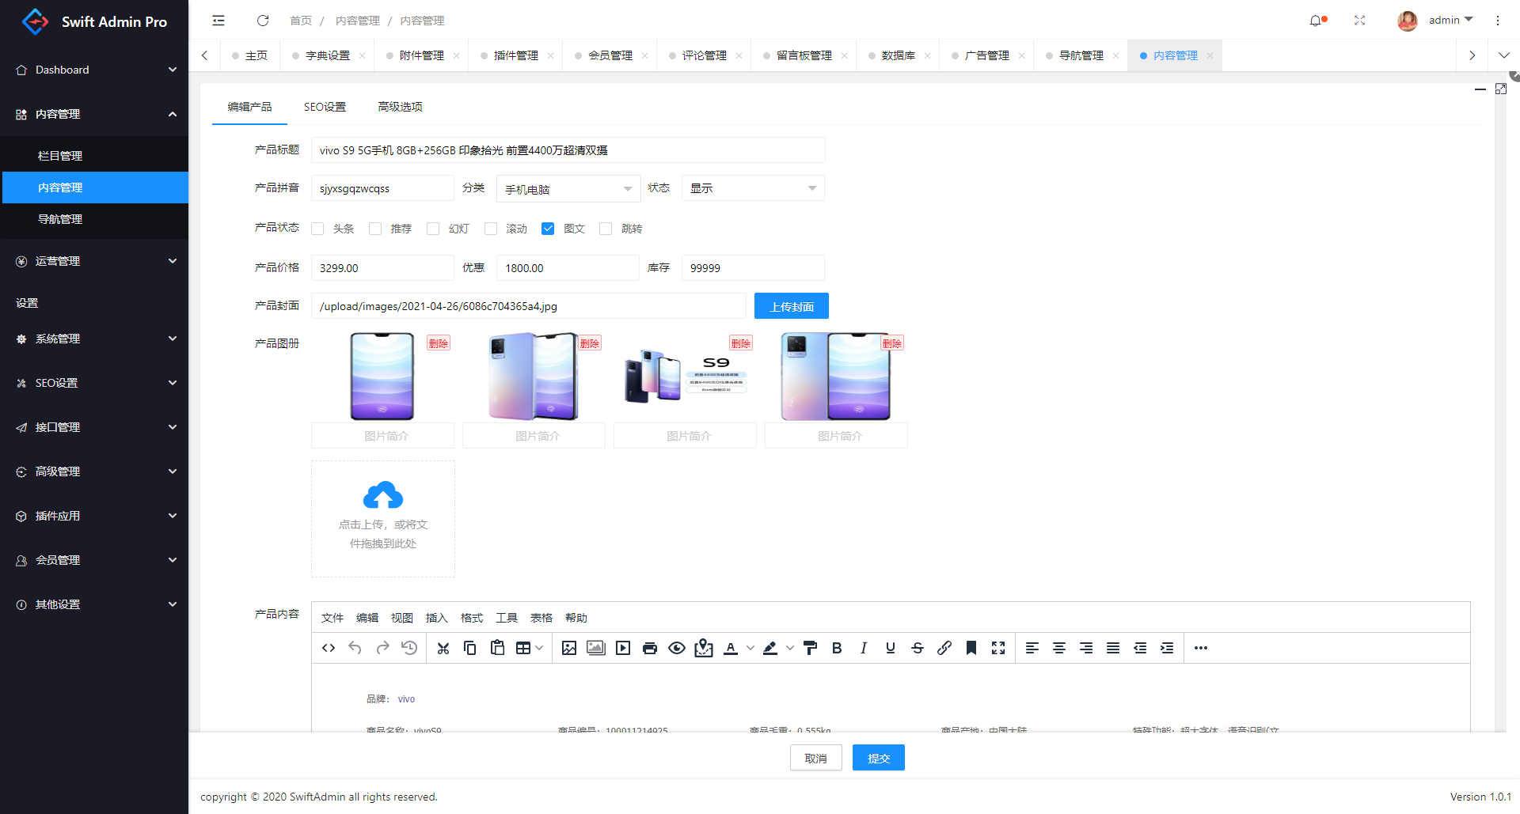Apply format painter tool
This screenshot has width=1520, height=814.
(810, 648)
